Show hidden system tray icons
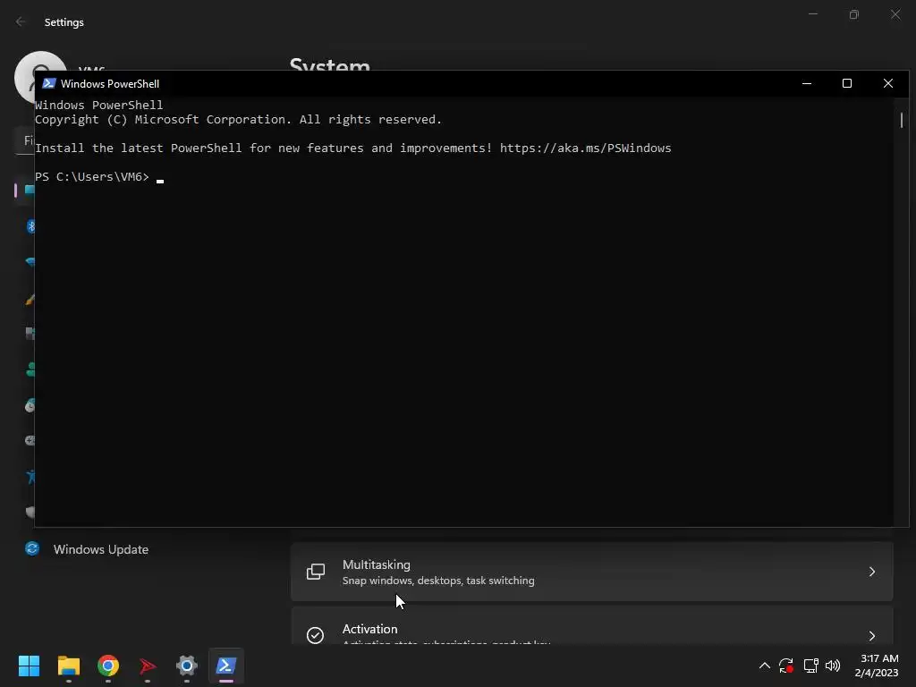 tap(764, 666)
